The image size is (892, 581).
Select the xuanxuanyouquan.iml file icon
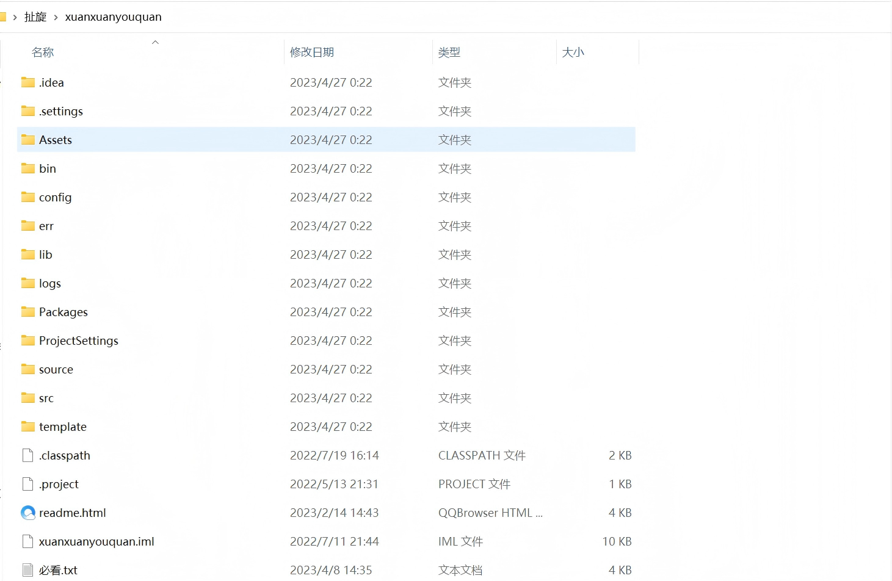[x=28, y=541]
